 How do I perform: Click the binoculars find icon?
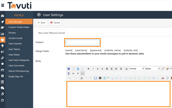pos(100,78)
